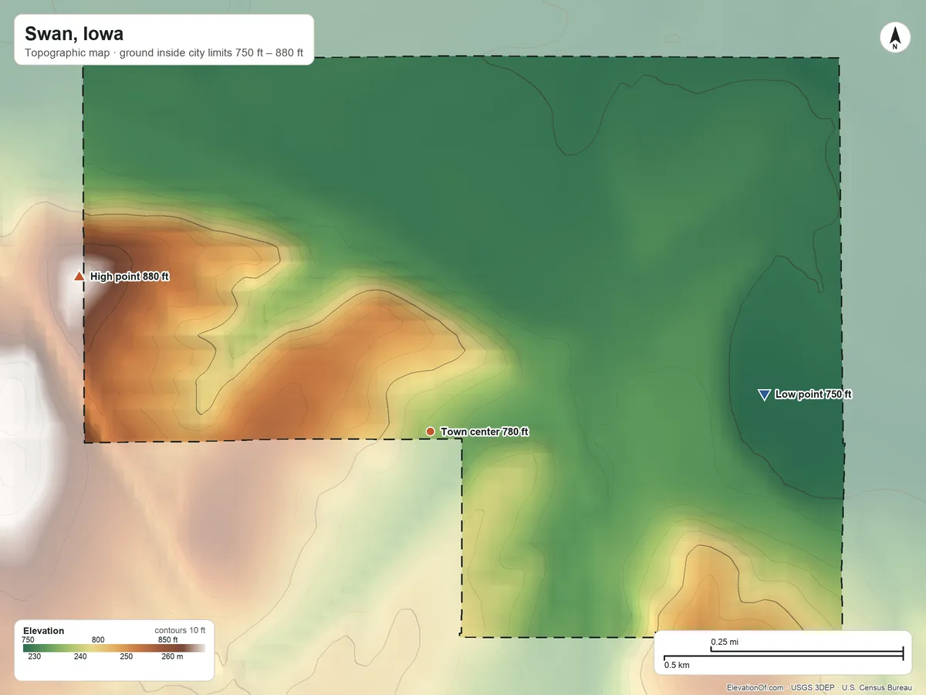Click the north arrow compass icon
The height and width of the screenshot is (695, 926).
tap(894, 38)
